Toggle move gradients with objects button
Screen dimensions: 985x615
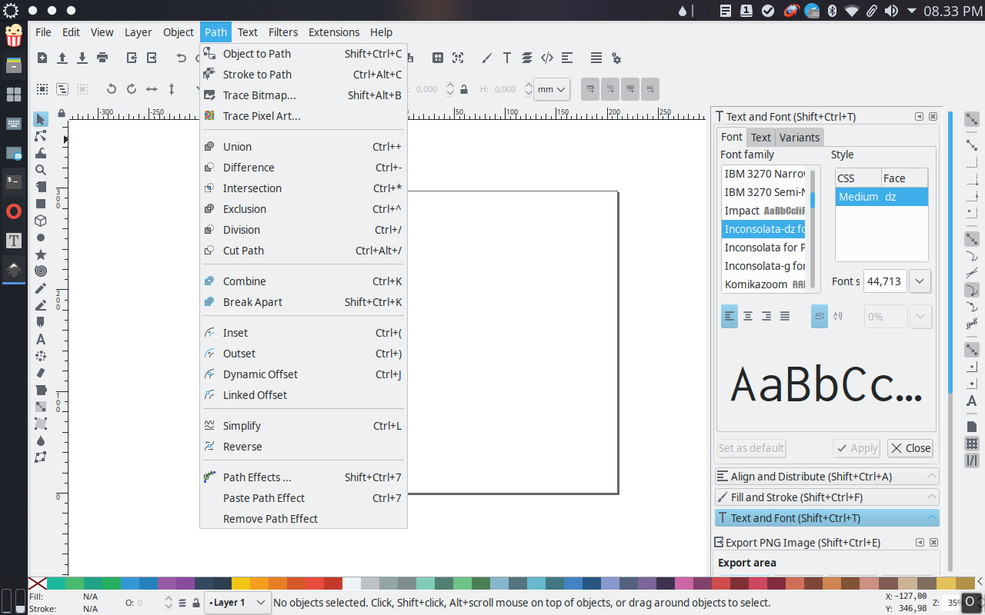pyautogui.click(x=630, y=89)
